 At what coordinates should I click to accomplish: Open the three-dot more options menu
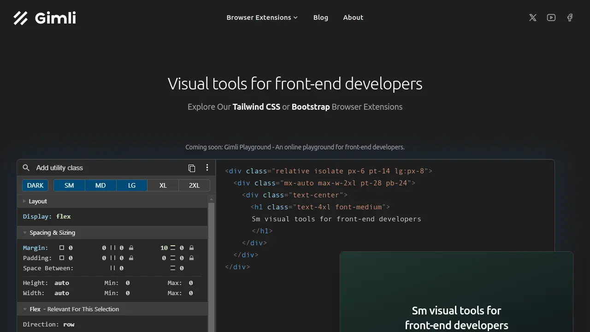pos(207,167)
